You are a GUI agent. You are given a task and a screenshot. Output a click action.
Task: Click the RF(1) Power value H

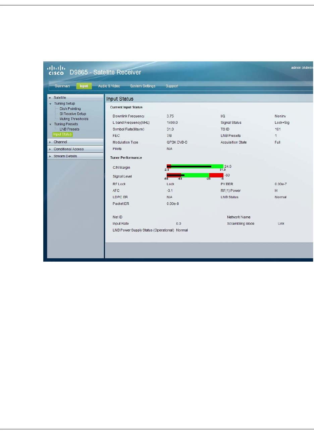tap(276, 191)
